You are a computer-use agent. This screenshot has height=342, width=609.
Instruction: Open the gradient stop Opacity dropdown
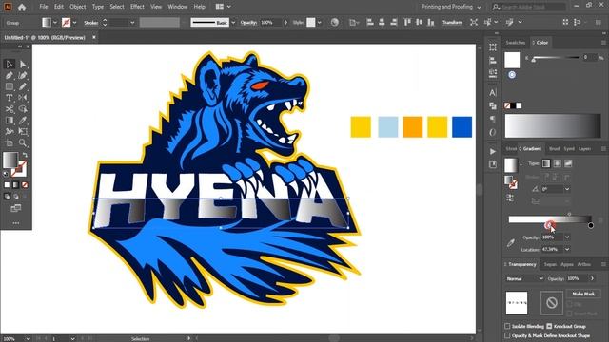click(567, 237)
